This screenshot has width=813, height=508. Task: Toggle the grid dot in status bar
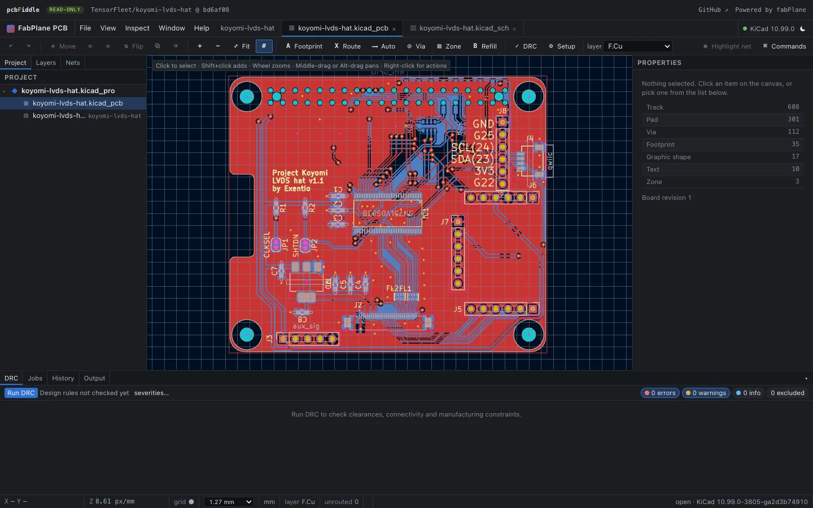click(191, 502)
